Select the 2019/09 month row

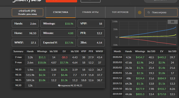144,94
